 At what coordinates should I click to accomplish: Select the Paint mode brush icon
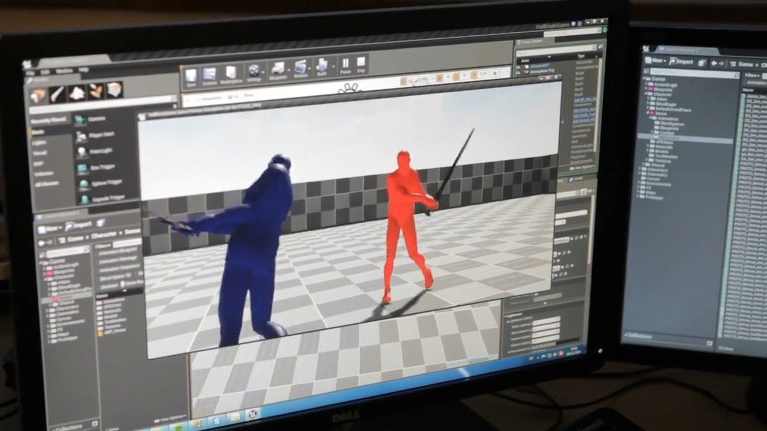(x=58, y=93)
